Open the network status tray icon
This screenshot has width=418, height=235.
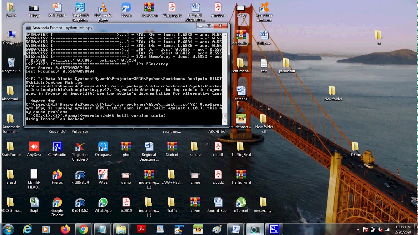[387, 229]
